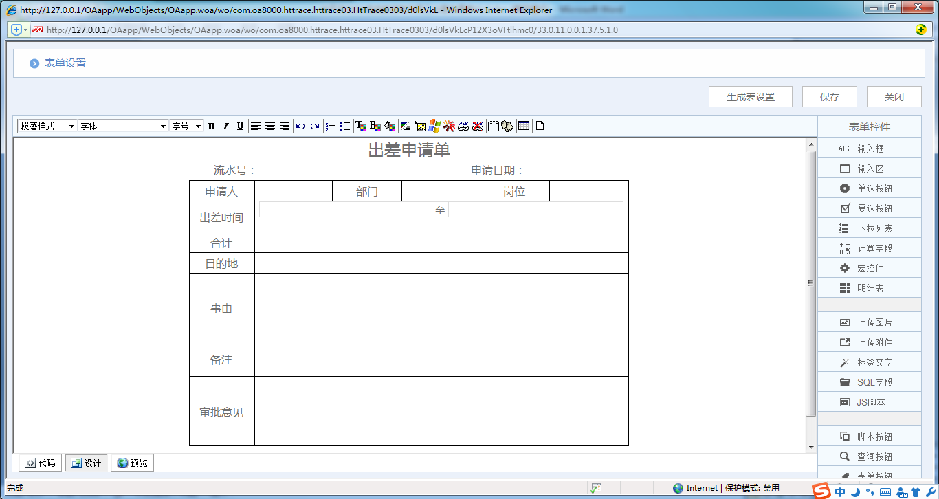This screenshot has width=939, height=499.
Task: Center align the selected text
Action: tap(270, 126)
